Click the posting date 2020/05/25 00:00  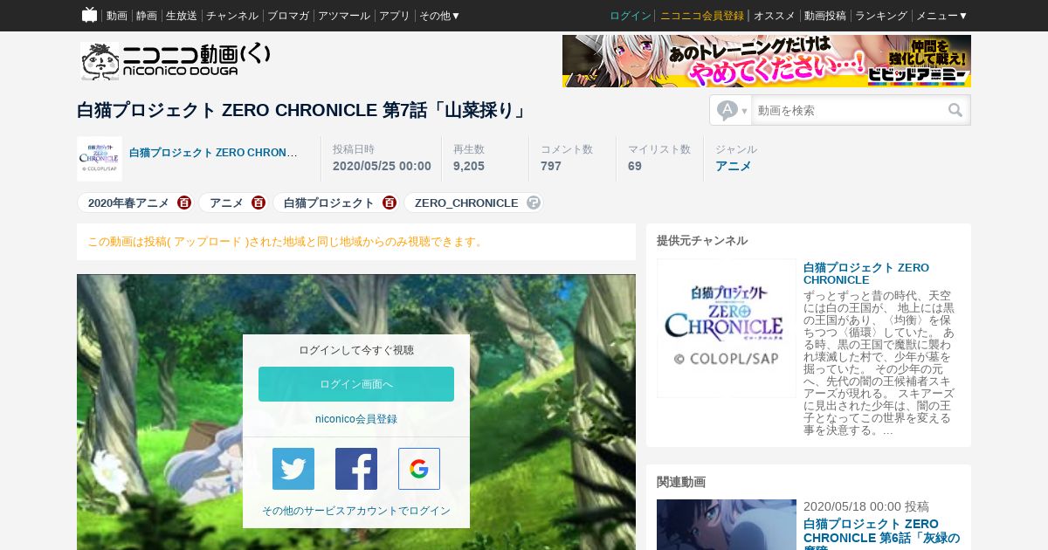click(x=382, y=166)
